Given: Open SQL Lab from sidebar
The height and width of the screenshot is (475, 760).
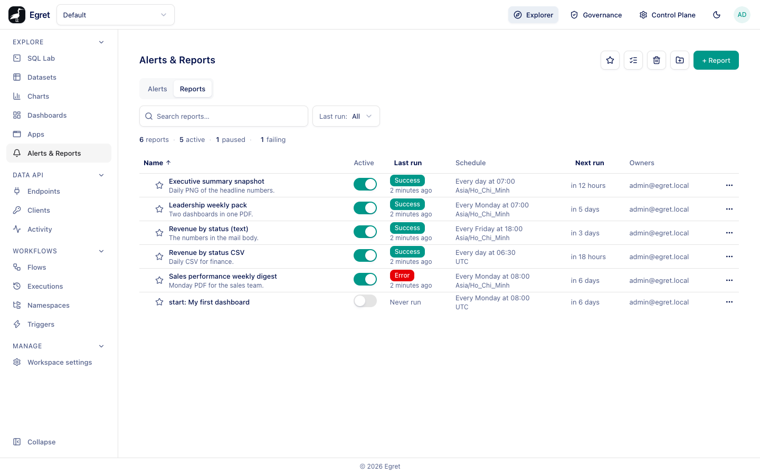Looking at the screenshot, I should tap(59, 58).
